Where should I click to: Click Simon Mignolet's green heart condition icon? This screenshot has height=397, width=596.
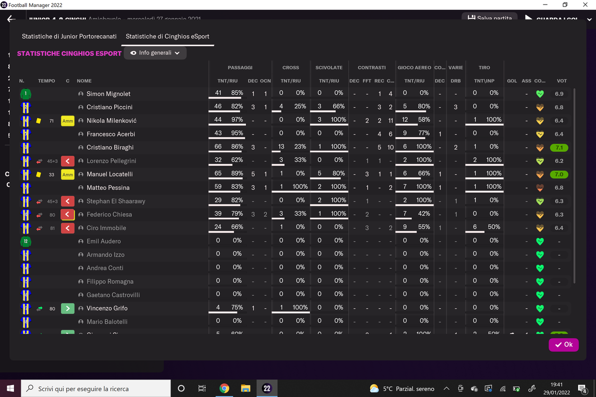(x=540, y=94)
